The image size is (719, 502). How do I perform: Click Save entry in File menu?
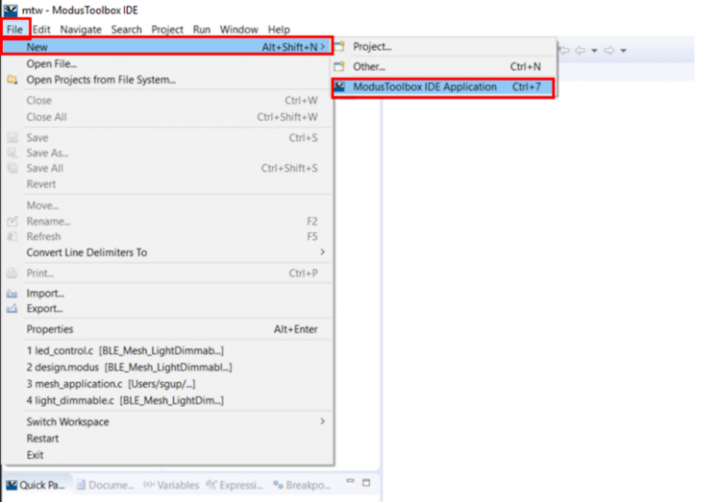[x=167, y=138]
